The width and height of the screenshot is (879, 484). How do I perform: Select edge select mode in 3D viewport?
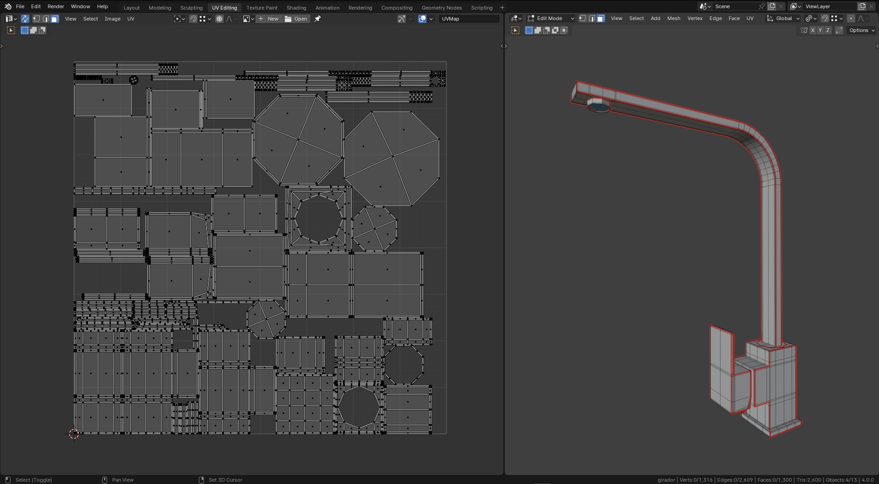[592, 18]
